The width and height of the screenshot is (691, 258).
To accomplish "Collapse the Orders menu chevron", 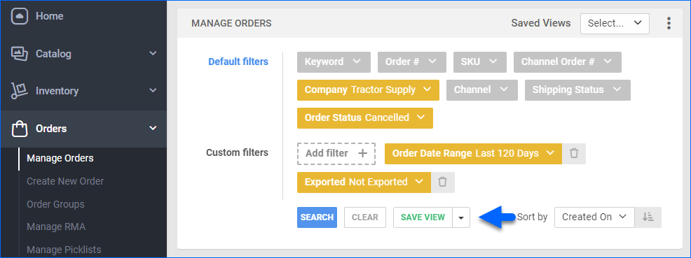I will [153, 129].
